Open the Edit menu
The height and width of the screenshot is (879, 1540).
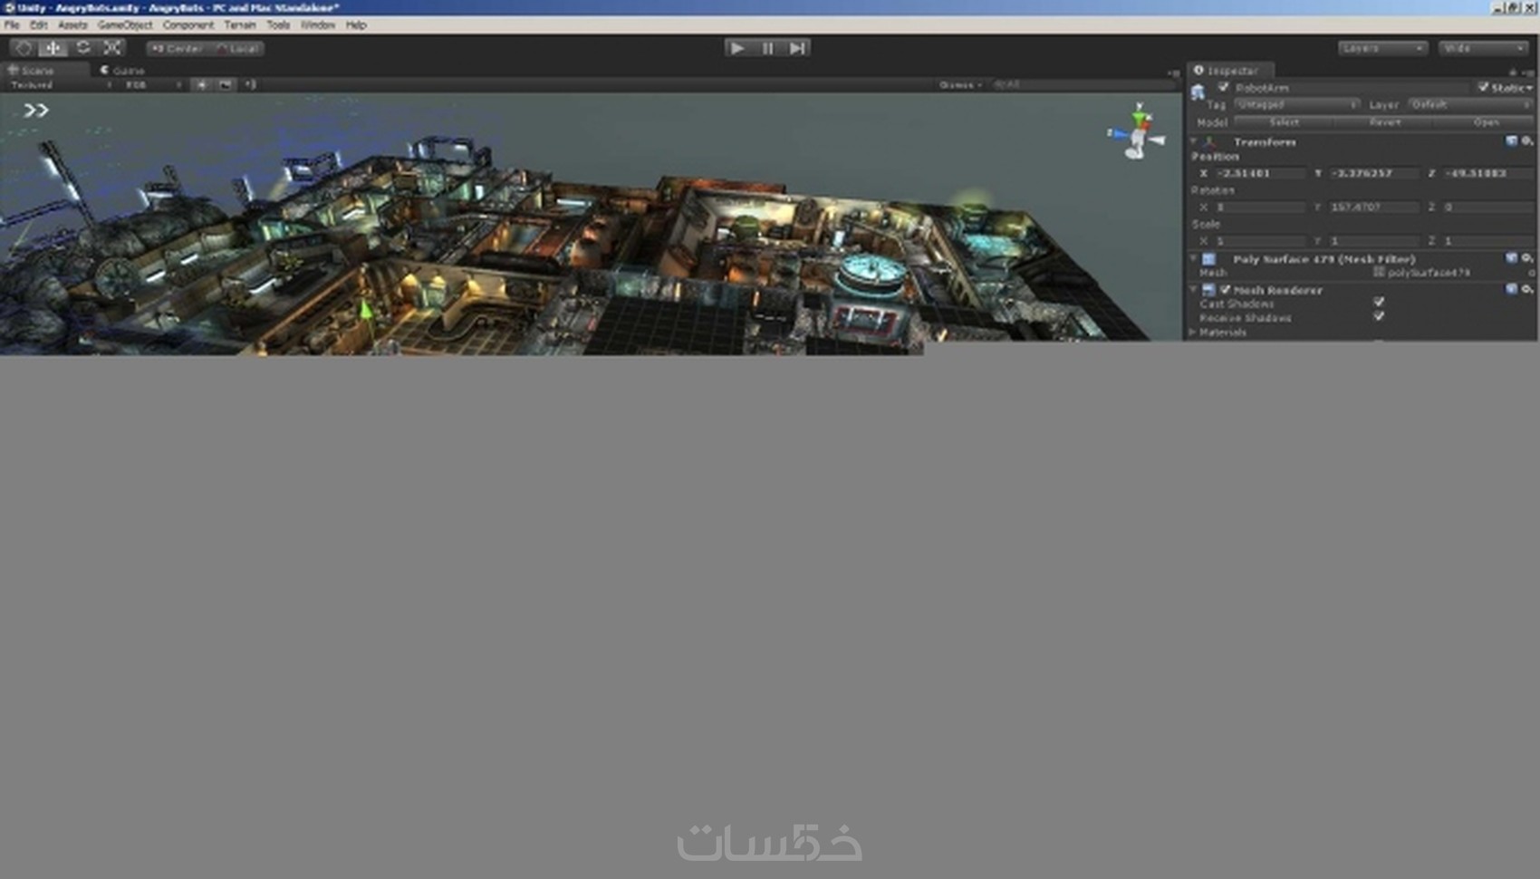click(x=39, y=25)
